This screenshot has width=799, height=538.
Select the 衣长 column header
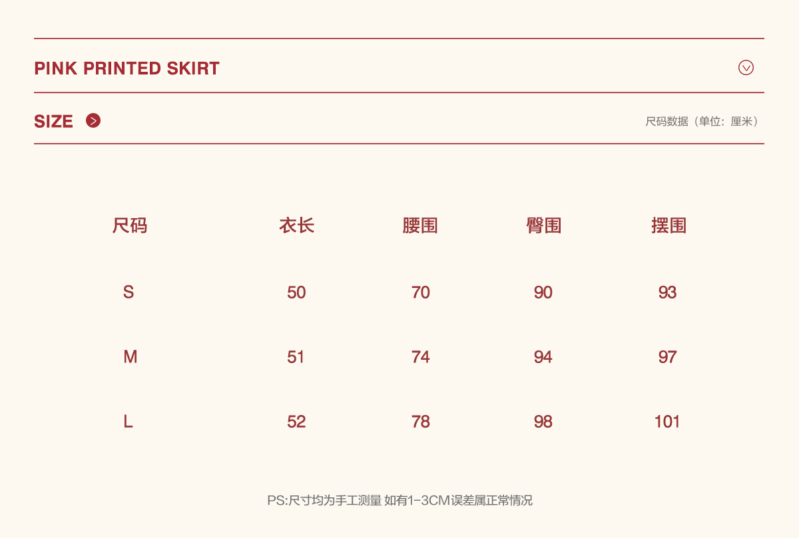point(296,226)
